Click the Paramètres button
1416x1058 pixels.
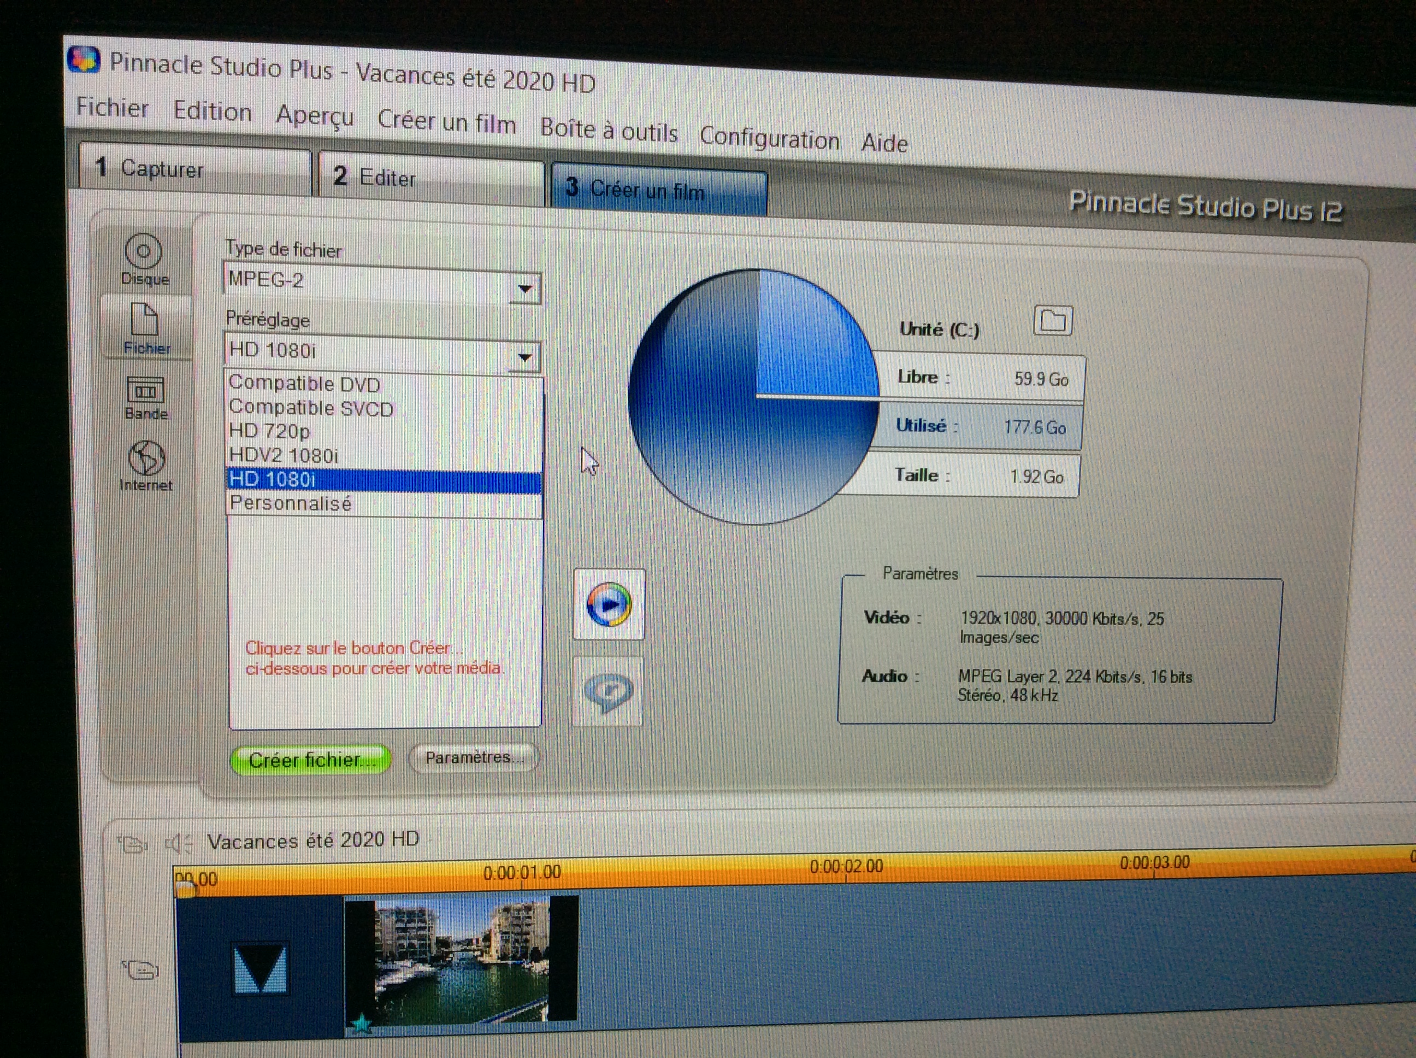tap(474, 757)
